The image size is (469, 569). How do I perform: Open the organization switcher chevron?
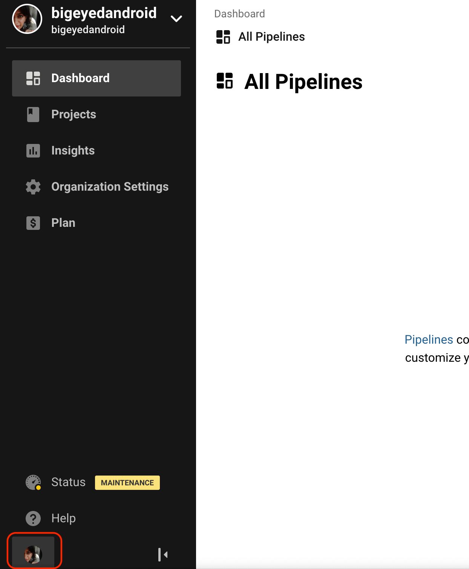pos(176,19)
